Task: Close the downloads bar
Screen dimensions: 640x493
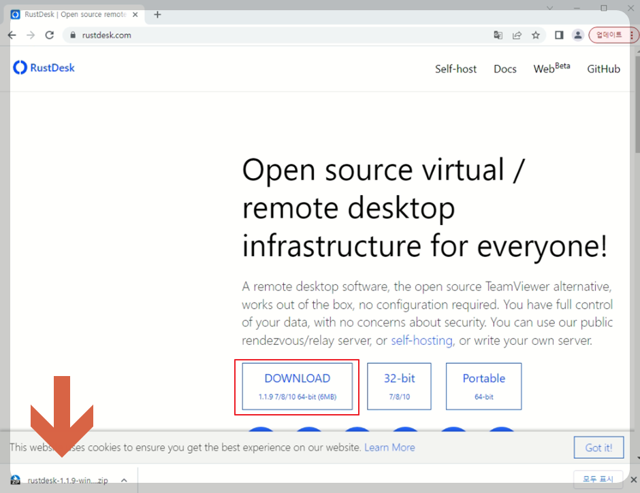Action: click(x=633, y=479)
